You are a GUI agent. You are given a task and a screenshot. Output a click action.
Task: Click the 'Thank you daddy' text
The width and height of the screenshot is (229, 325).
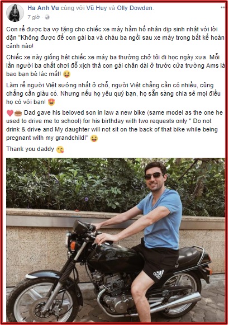coord(30,149)
